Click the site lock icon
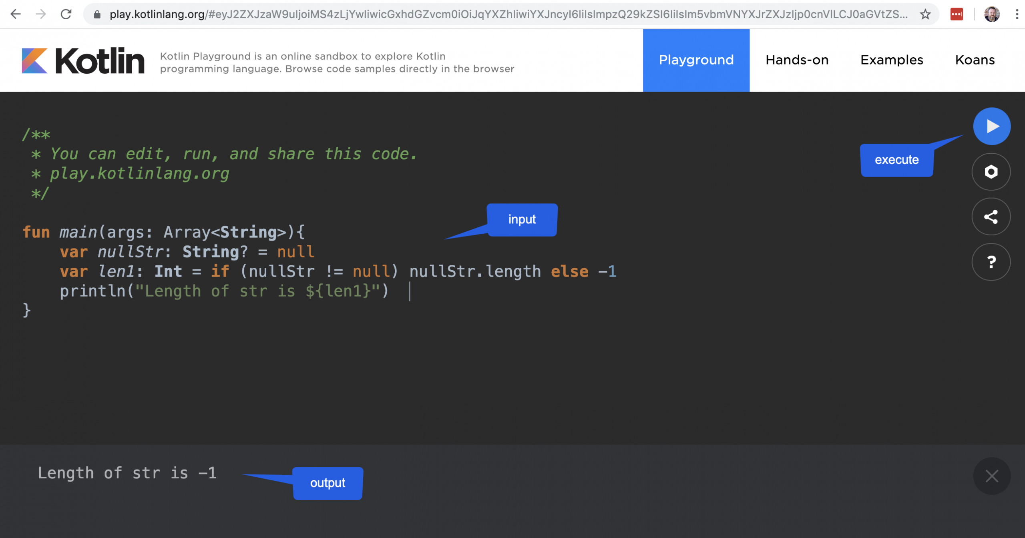Image resolution: width=1025 pixels, height=538 pixels. (97, 15)
